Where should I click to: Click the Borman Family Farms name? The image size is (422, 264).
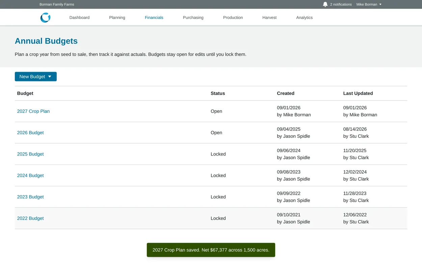click(x=57, y=4)
